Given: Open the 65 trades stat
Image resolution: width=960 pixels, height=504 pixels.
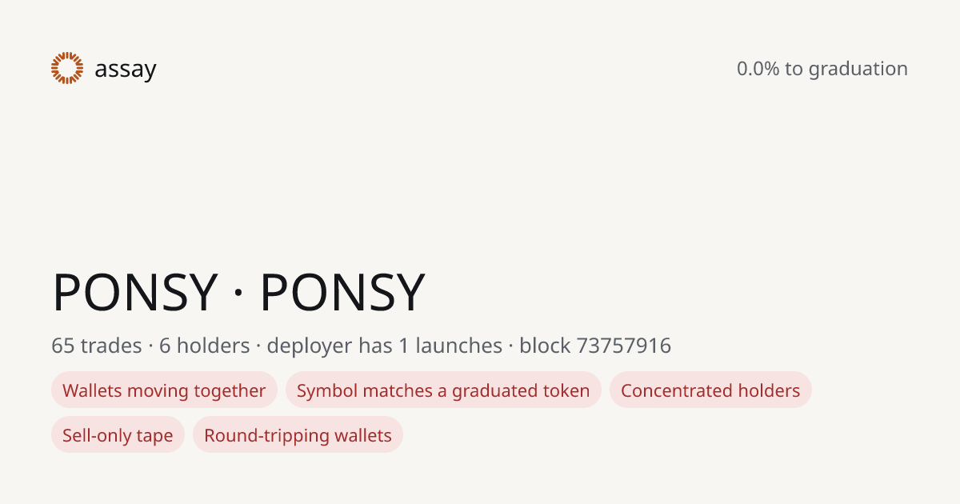Looking at the screenshot, I should click(x=96, y=346).
